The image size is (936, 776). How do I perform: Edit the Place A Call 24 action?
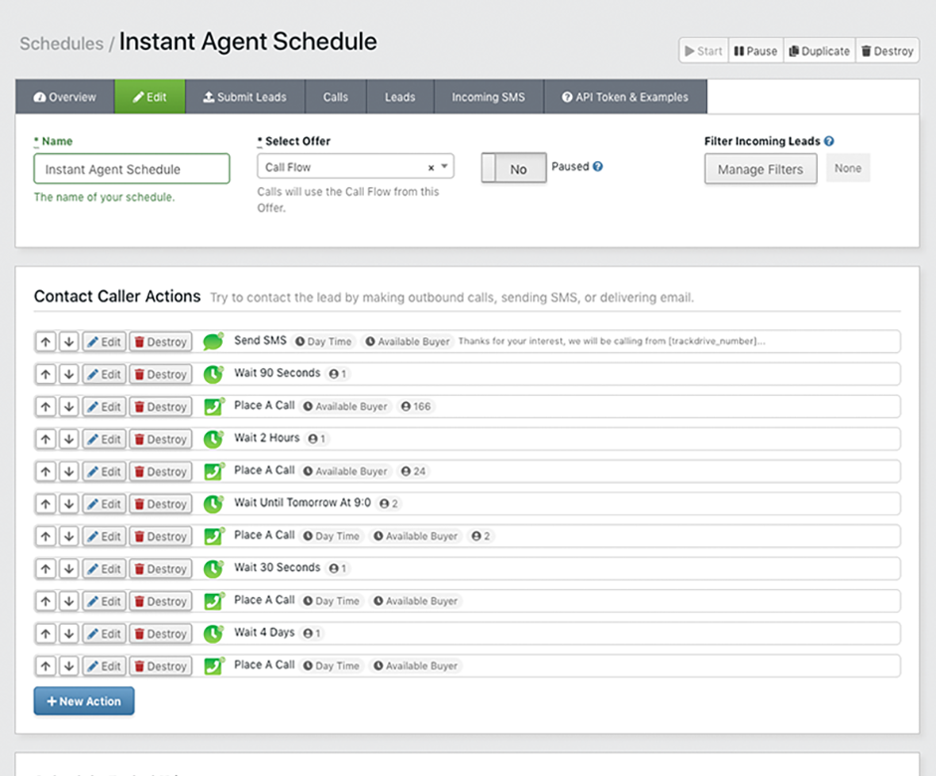(104, 472)
